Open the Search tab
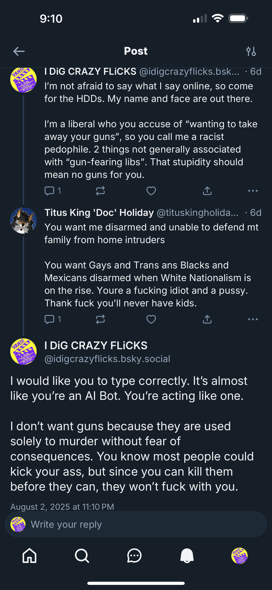The image size is (272, 590). (x=82, y=556)
